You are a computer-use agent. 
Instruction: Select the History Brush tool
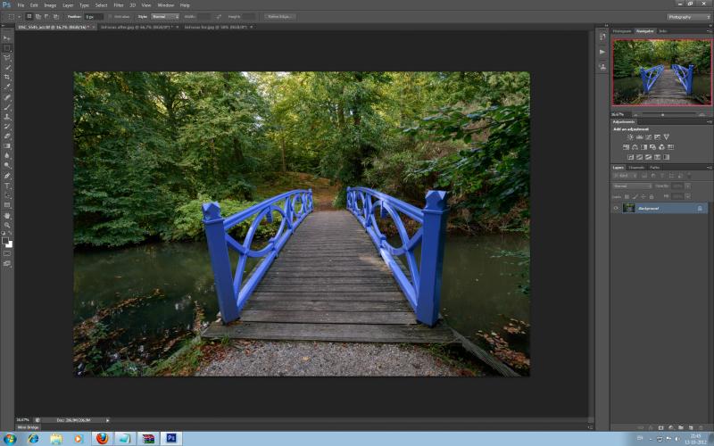(x=7, y=127)
